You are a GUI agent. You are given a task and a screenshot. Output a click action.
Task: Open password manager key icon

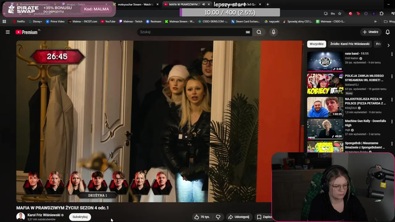tap(333, 14)
